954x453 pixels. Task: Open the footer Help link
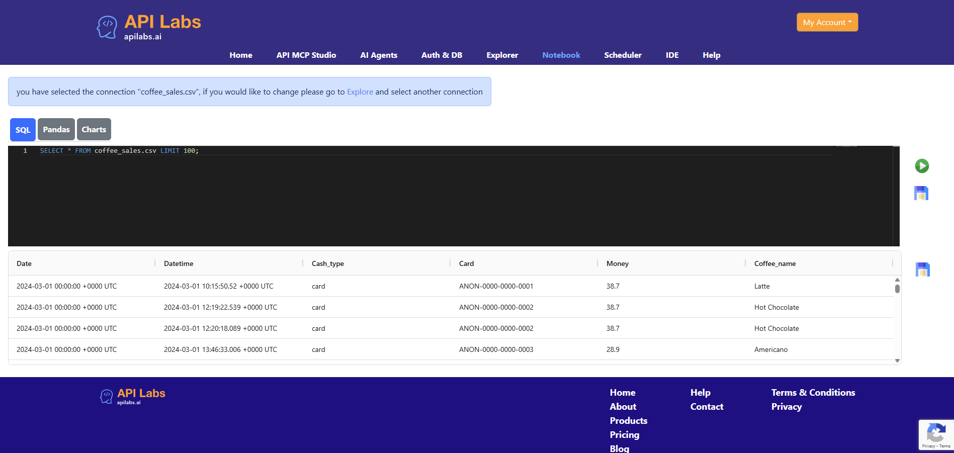click(x=701, y=393)
